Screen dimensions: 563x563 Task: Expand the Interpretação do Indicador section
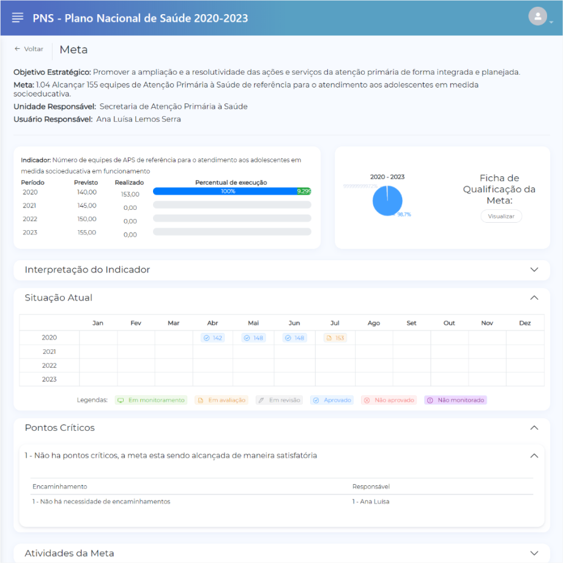coord(534,270)
